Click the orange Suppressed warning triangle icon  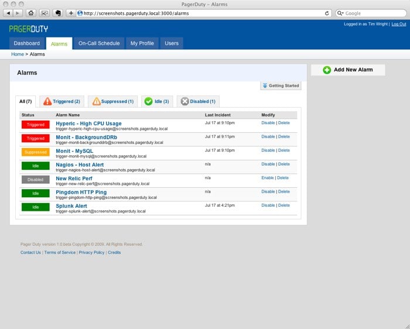point(96,101)
